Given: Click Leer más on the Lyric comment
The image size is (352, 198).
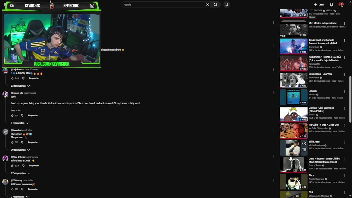Looking at the screenshot, I should pos(16,111).
